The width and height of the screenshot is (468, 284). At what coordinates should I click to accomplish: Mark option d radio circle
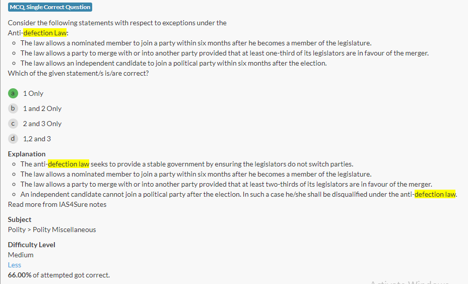13,139
